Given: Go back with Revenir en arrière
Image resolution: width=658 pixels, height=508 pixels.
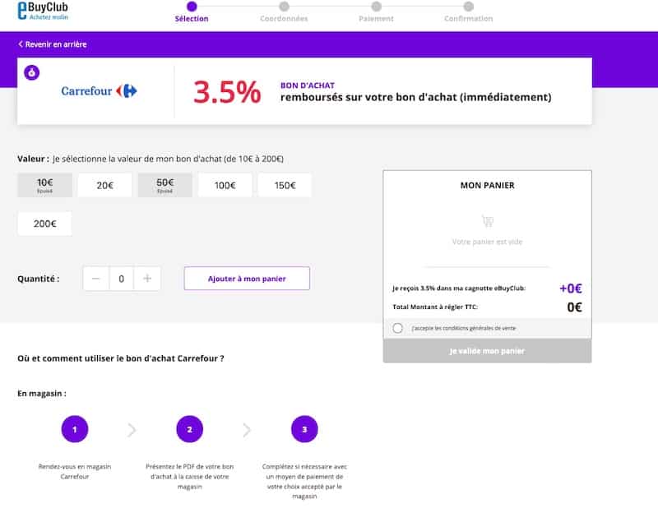Looking at the screenshot, I should tap(53, 44).
